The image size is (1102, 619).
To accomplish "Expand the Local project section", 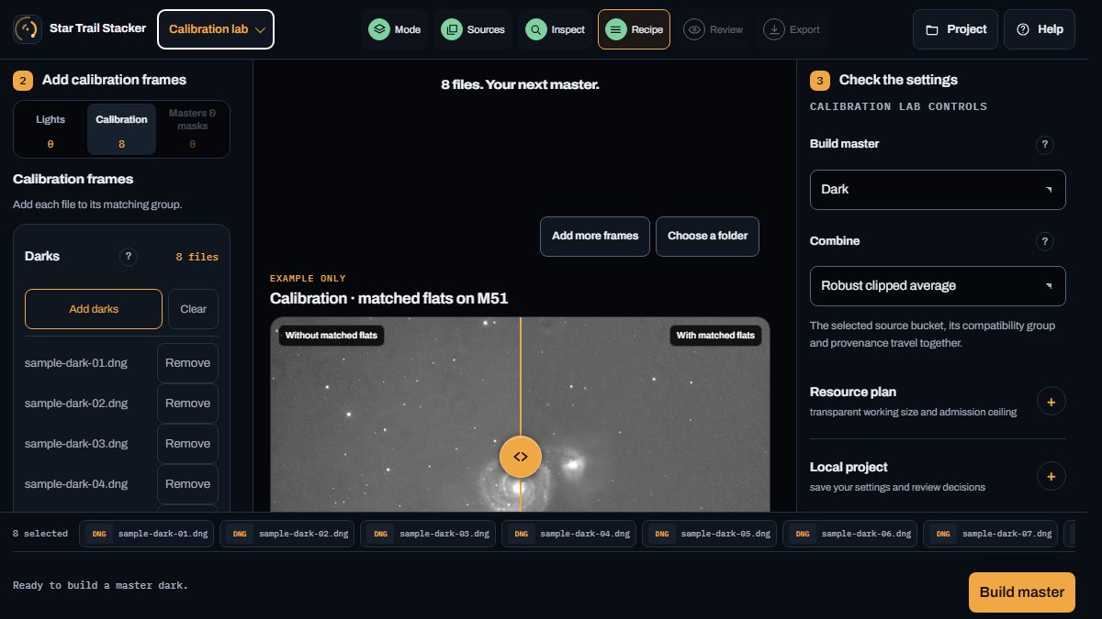I will coord(1051,476).
